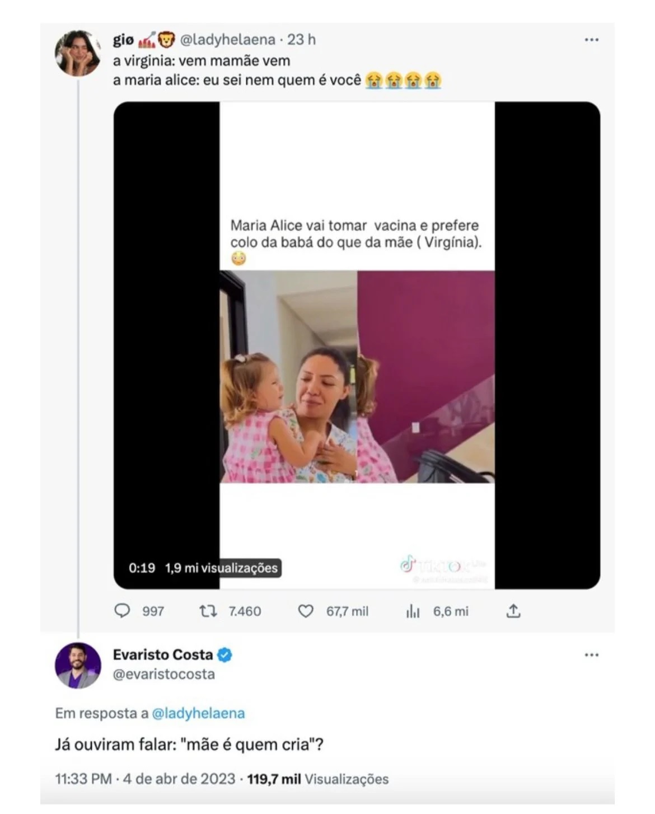
Task: Open the three-dot menu on Evaristo Costa's reply
Action: (591, 654)
